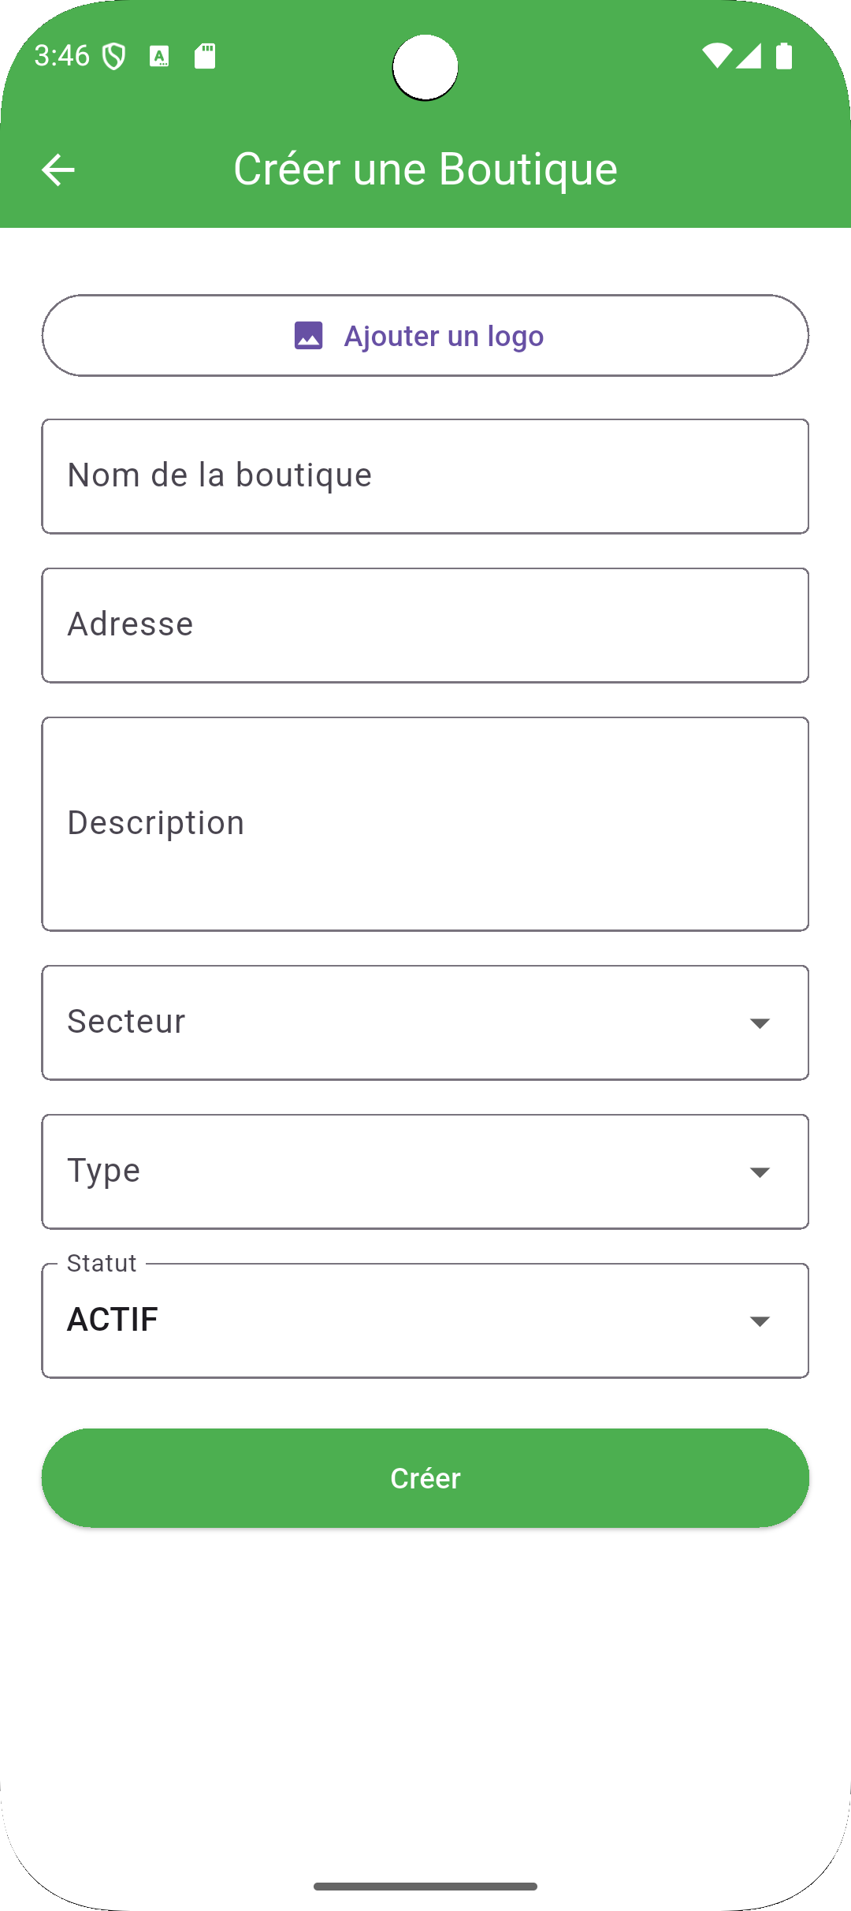
Task: Focus the Description text area
Action: pyautogui.click(x=425, y=824)
